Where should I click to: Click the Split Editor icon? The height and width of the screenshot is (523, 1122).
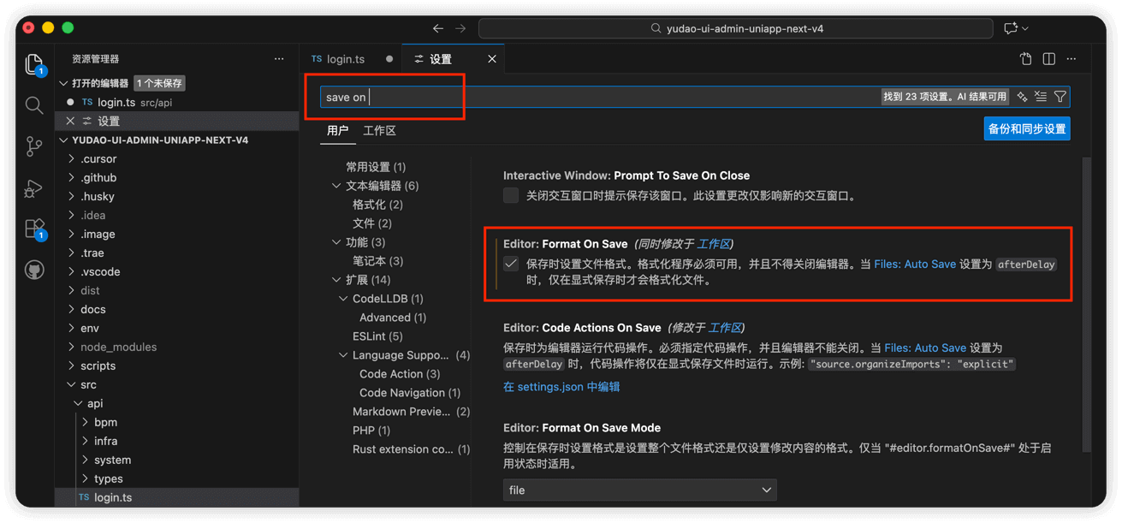1048,56
